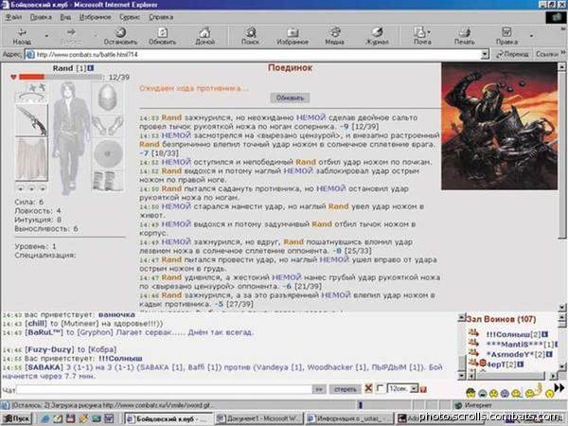Click the boots equipment slot

[x=107, y=181]
